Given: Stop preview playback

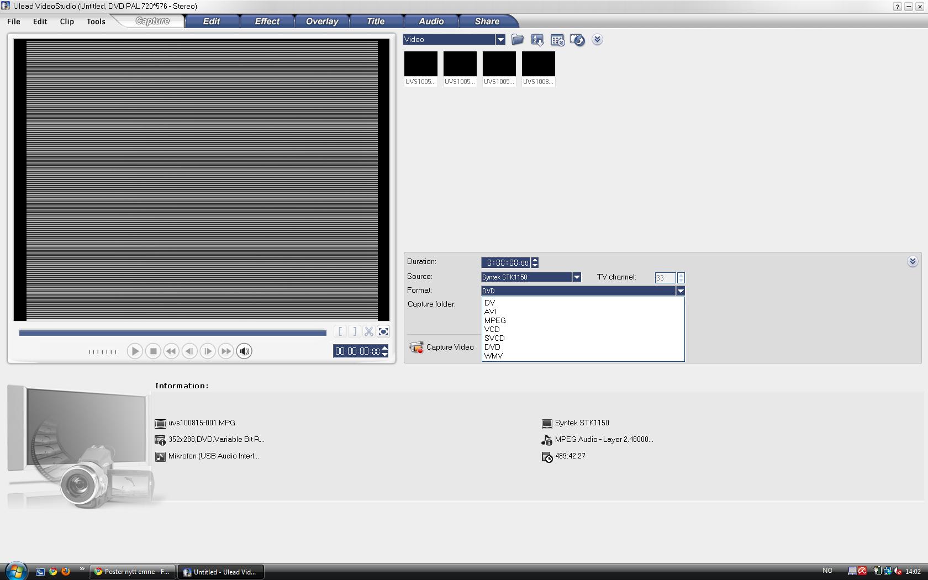Looking at the screenshot, I should 153,351.
